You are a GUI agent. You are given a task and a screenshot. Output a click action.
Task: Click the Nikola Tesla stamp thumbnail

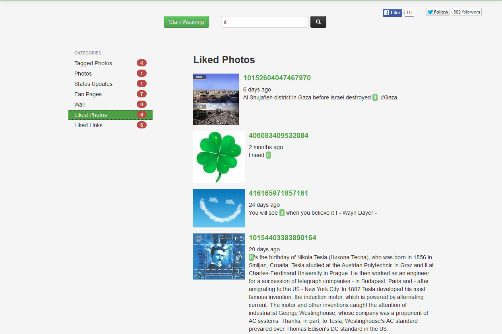[x=219, y=256]
